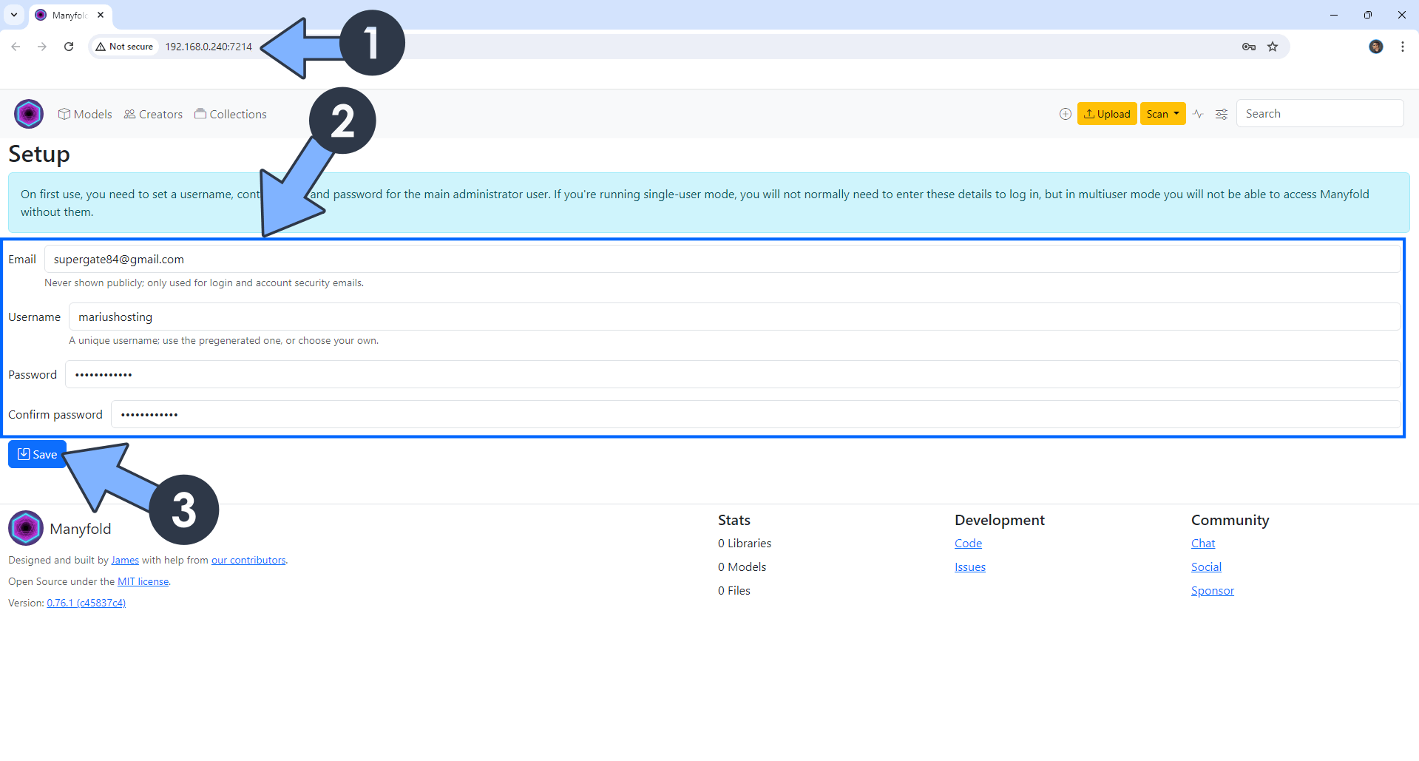Viewport: 1419px width, 761px height.
Task: Click the '0 Files' stat text
Action: click(x=734, y=591)
